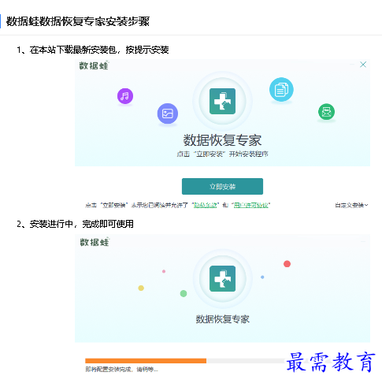Image resolution: width=382 pixels, height=387 pixels.
Task: Open the 用户许可协议 link
Action: point(251,205)
